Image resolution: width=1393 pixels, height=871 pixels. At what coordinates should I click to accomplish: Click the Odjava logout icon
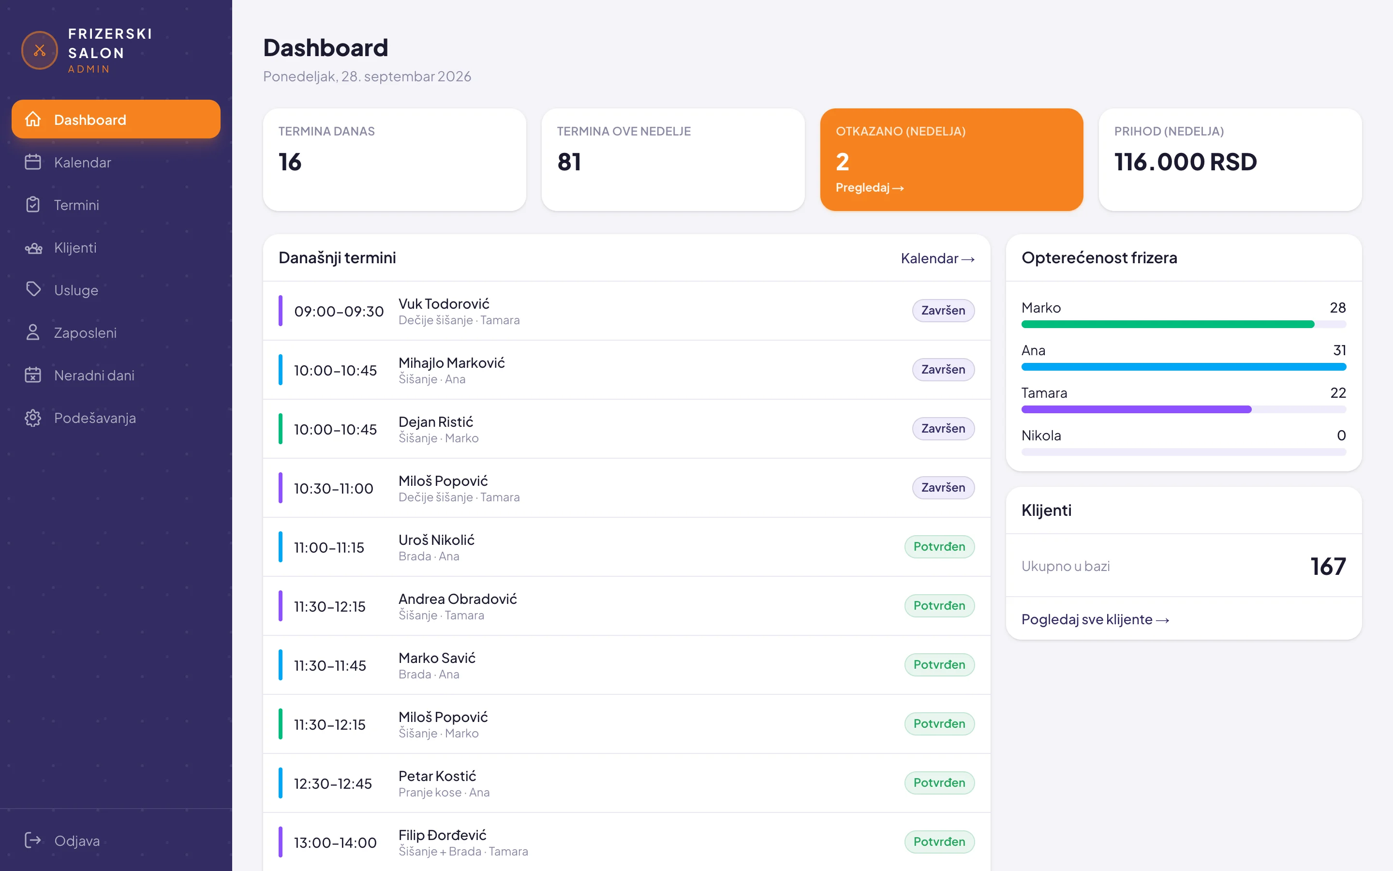point(33,841)
